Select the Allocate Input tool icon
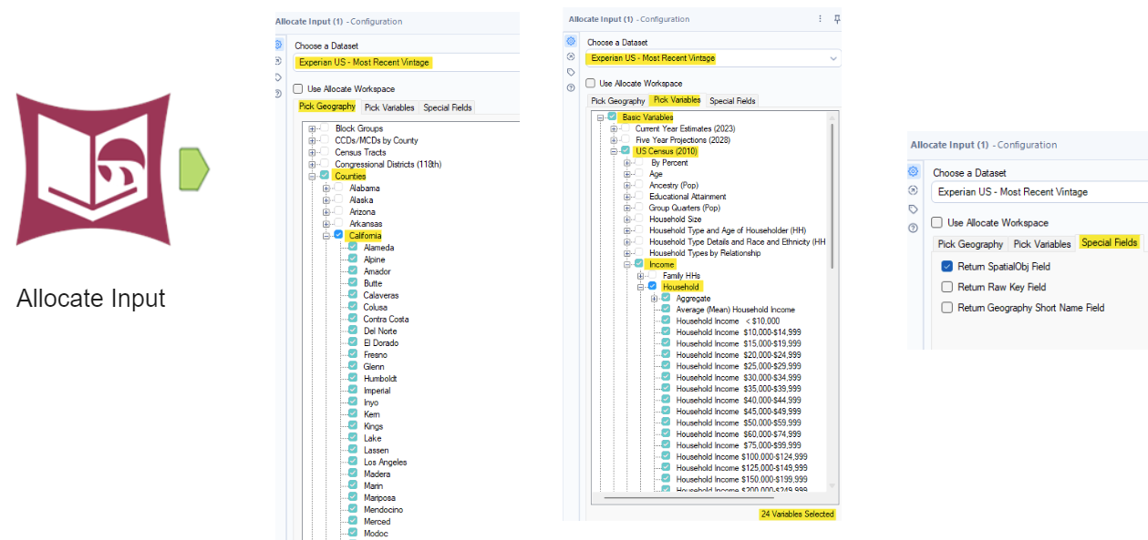 [x=92, y=169]
